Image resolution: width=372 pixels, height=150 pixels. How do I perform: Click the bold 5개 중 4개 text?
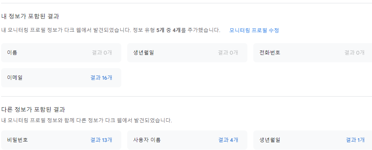pos(168,30)
